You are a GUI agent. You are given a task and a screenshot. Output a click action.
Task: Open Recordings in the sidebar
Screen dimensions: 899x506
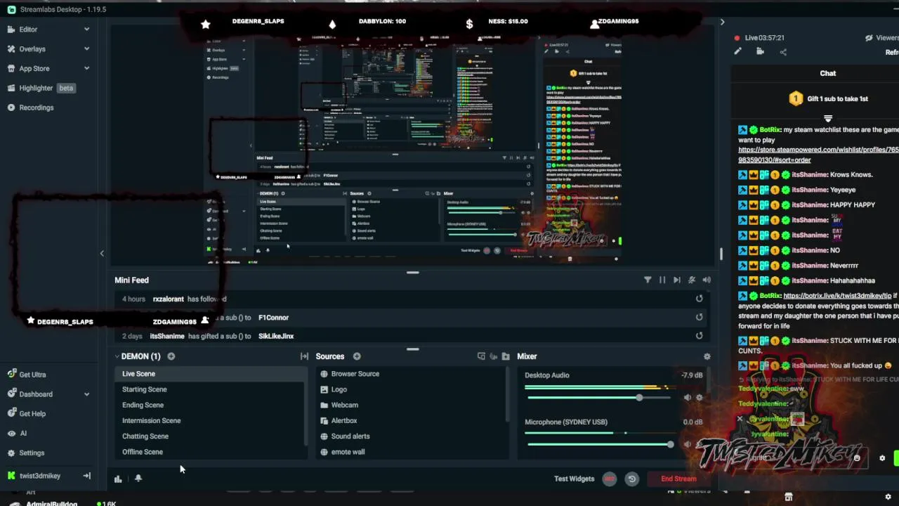(x=36, y=108)
